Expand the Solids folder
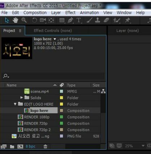 22,97
